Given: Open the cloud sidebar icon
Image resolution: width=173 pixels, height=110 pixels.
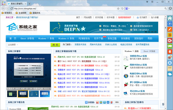Looking at the screenshot, I should tap(170, 74).
